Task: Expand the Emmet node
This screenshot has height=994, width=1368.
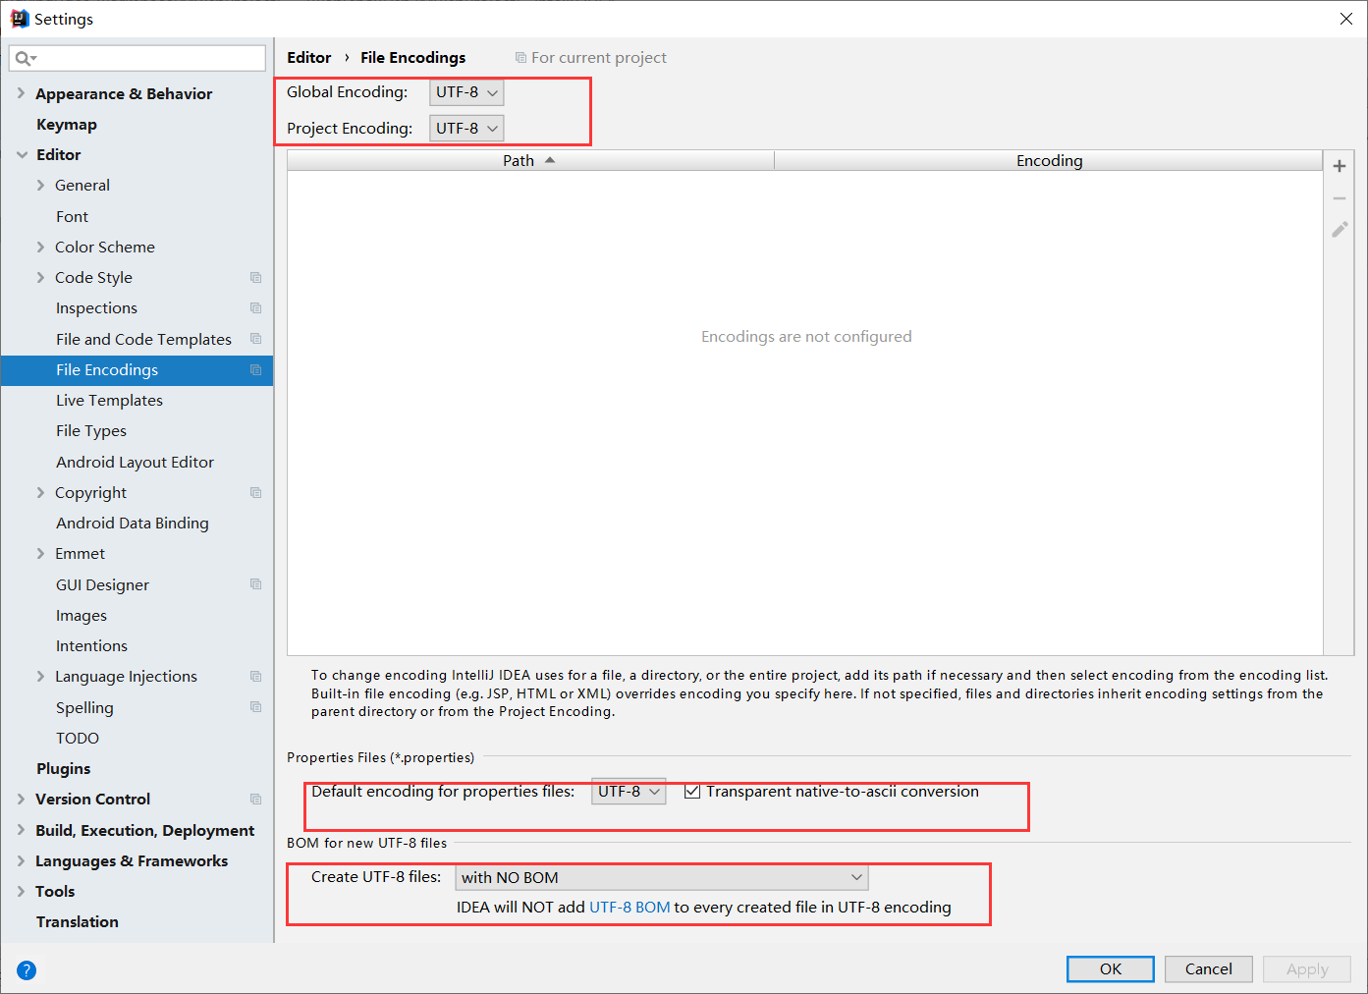Action: click(x=40, y=554)
